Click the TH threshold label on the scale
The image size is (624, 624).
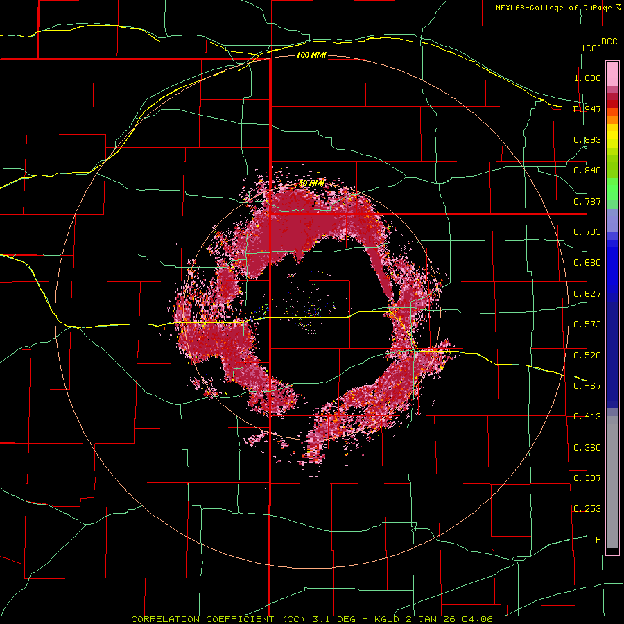tap(596, 540)
